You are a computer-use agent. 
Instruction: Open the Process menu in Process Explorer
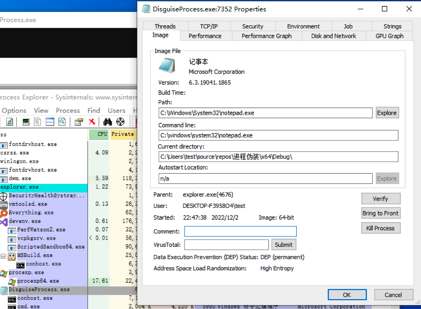coord(68,111)
